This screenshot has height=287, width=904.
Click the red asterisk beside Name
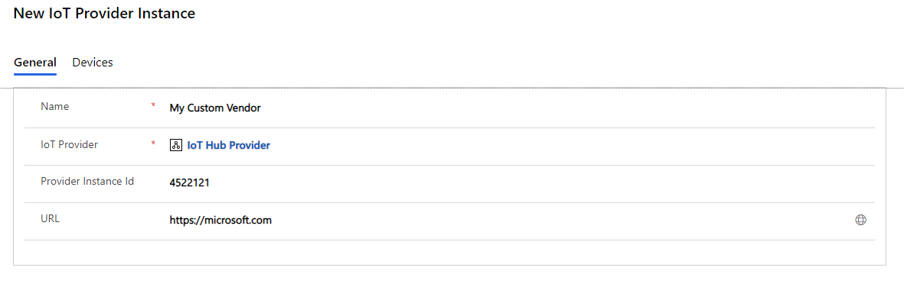click(153, 105)
